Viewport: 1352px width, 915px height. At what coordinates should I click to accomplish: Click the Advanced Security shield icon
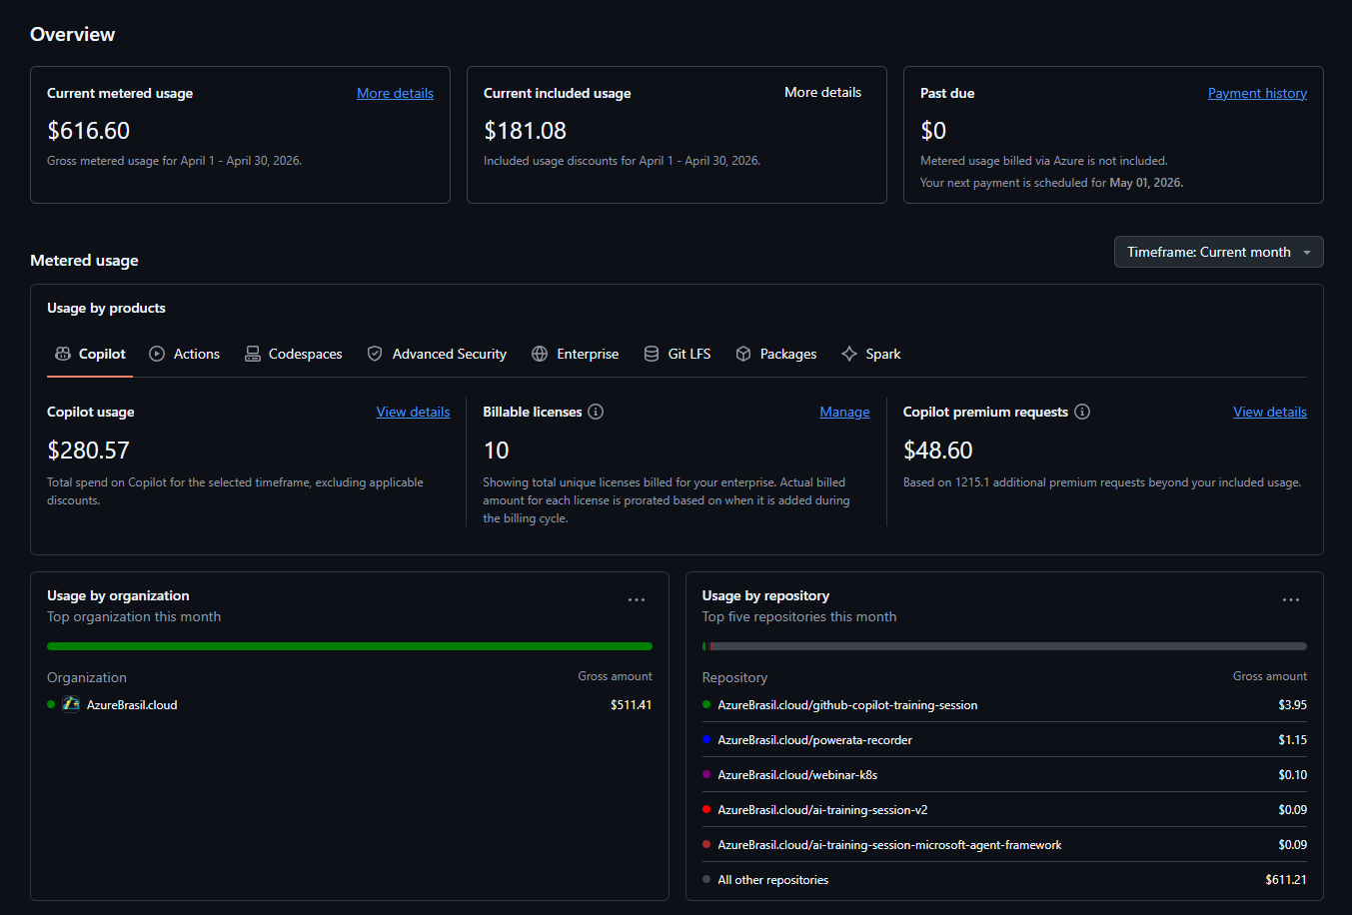click(x=375, y=354)
